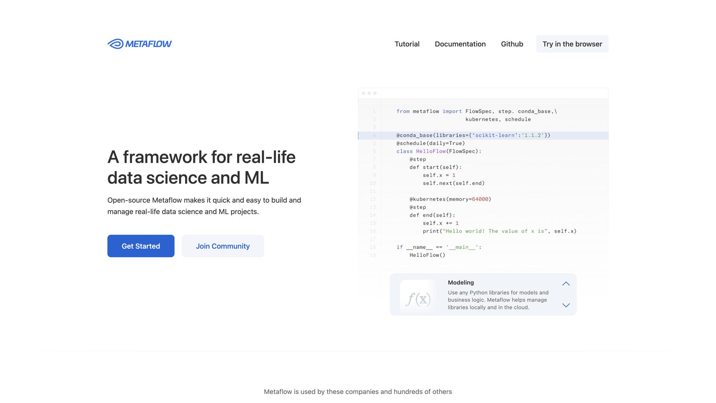Click the upward chevron beside Modeling
Viewport: 716px width, 403px height.
(566, 284)
